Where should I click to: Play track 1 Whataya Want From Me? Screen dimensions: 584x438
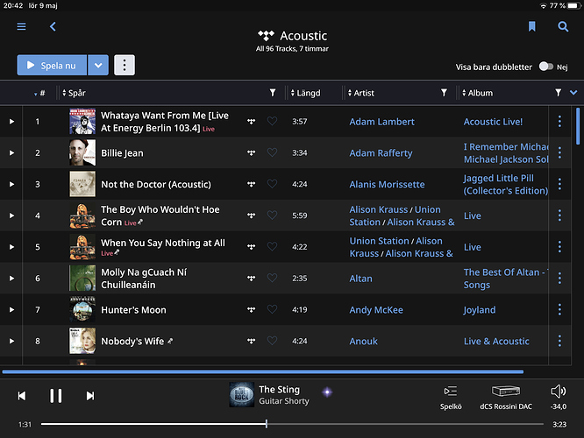click(11, 121)
